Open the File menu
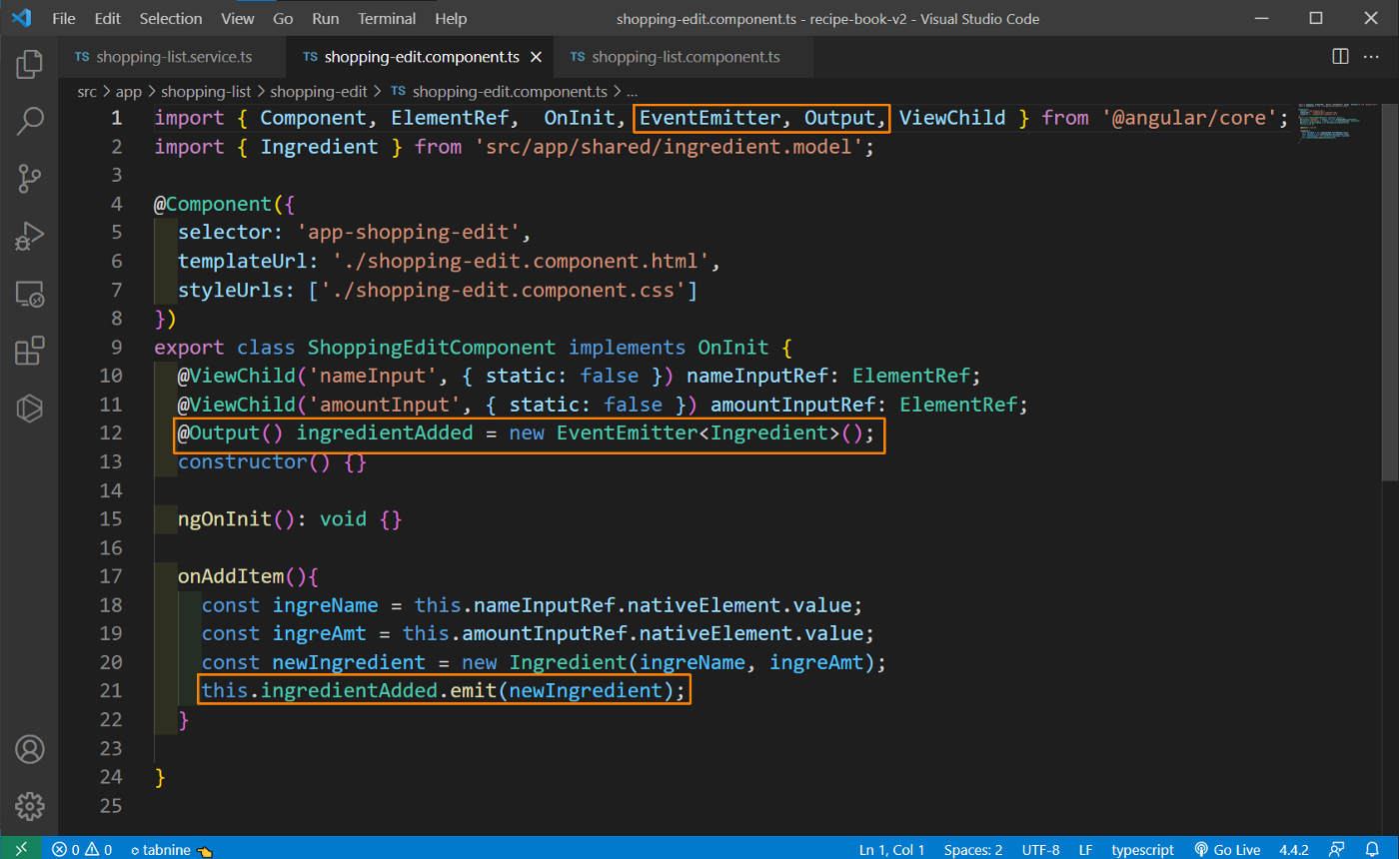The height and width of the screenshot is (859, 1399). tap(63, 19)
